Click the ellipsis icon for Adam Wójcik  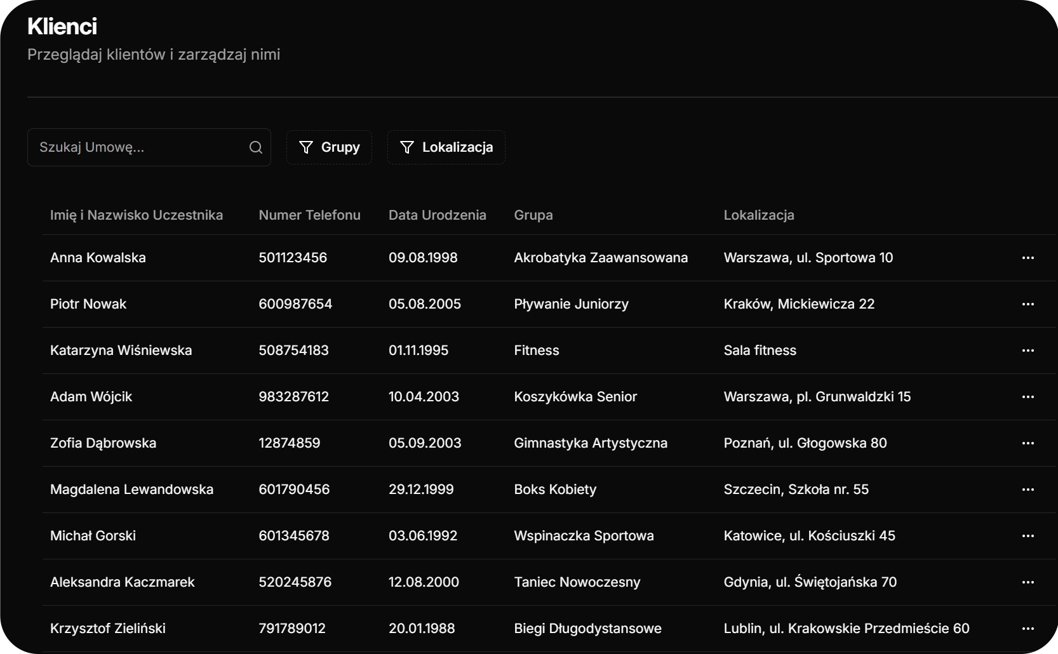coord(1028,397)
